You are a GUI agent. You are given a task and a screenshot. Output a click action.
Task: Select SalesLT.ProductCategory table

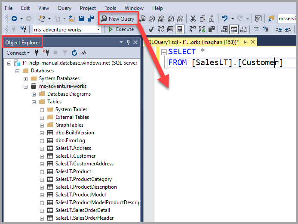click(83, 179)
